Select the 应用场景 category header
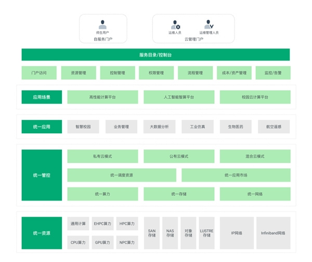Image resolution: width=312 pixels, height=262 pixels. [x=42, y=97]
